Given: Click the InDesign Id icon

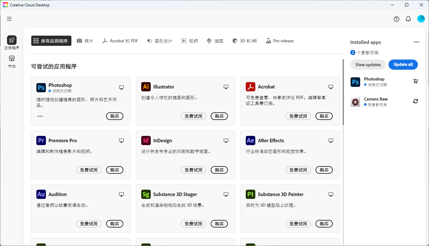Looking at the screenshot, I should [146, 141].
